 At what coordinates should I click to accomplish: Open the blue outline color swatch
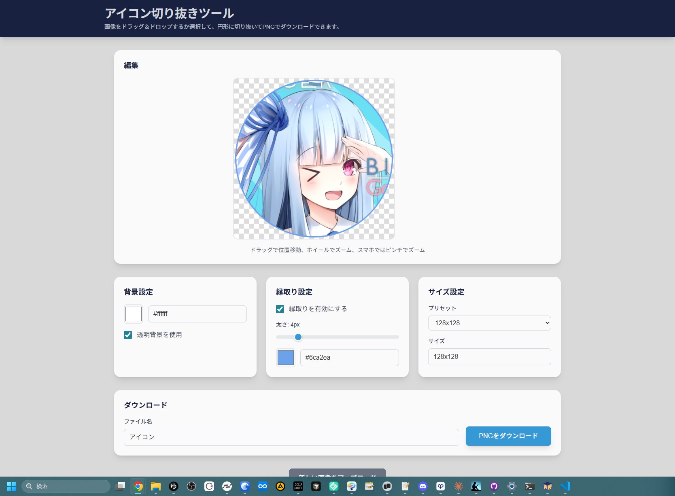coord(286,358)
